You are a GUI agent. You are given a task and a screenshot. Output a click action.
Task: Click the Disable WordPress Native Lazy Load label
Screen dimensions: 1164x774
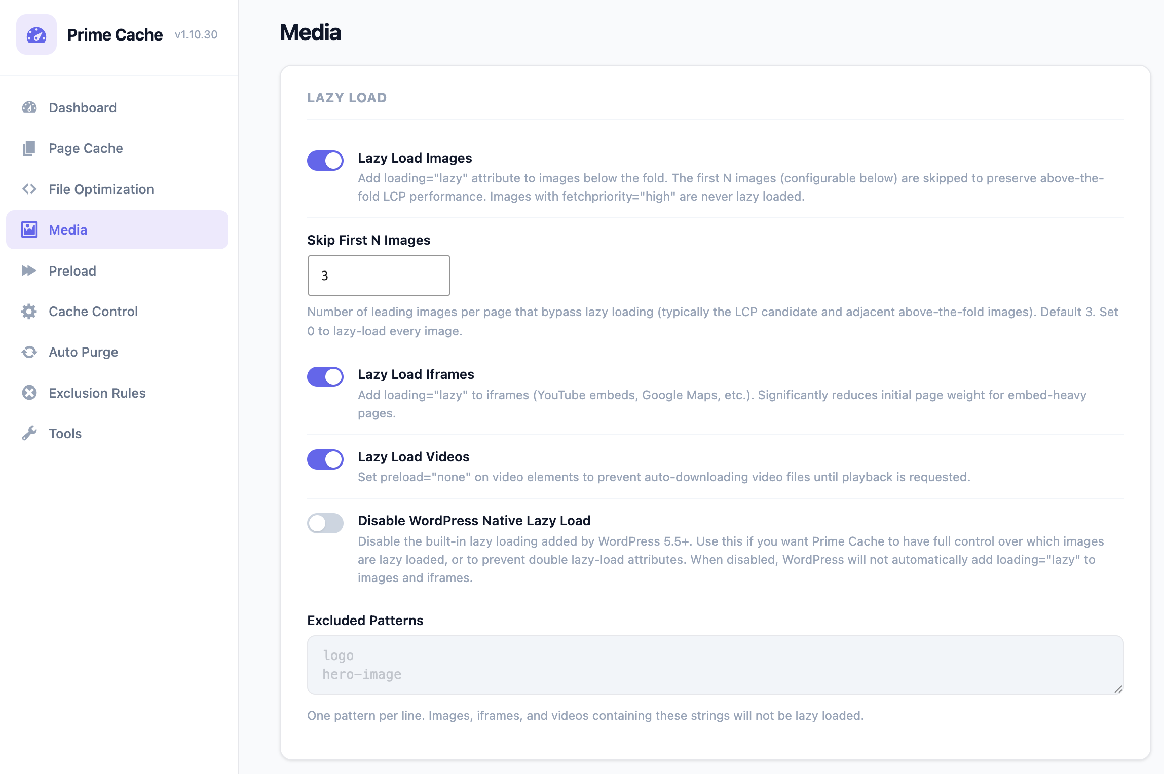[x=474, y=520]
